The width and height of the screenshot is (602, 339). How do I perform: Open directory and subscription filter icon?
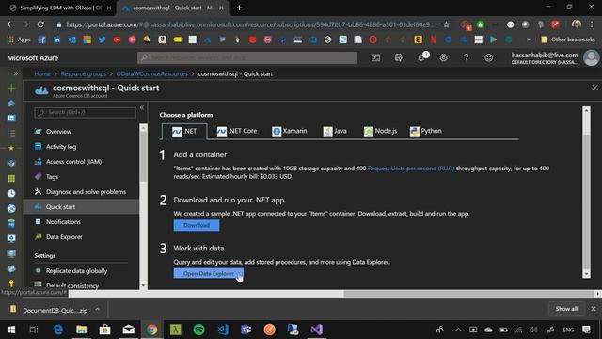click(398, 58)
